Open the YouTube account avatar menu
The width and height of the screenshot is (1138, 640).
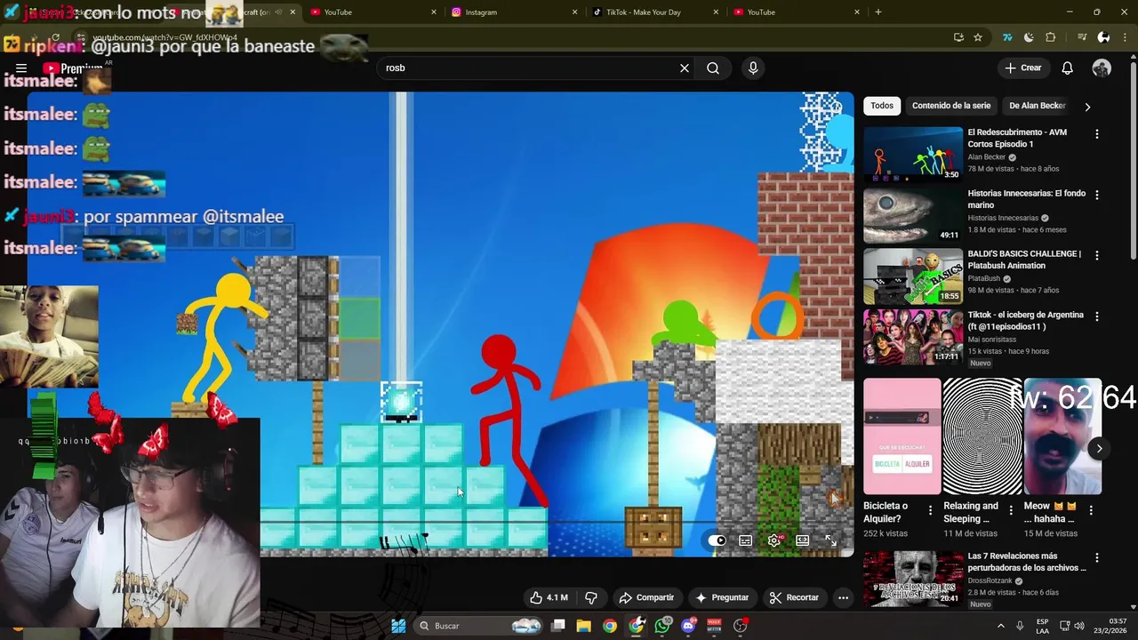[x=1102, y=68]
